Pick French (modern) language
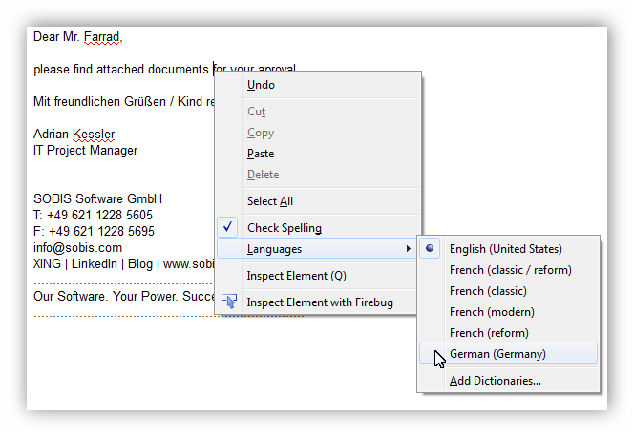 click(508, 312)
